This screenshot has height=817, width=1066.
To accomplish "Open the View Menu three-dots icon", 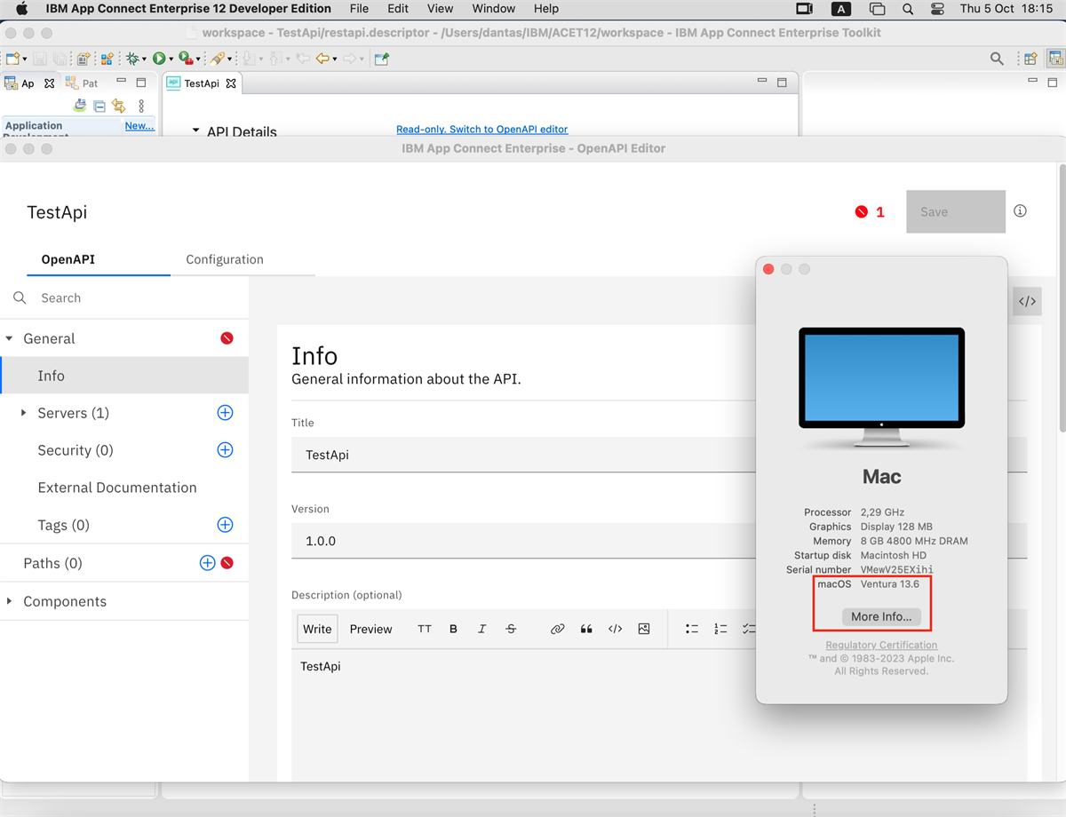I will click(141, 107).
